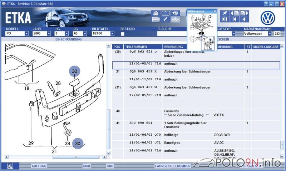Click the LexCom icon at bottom left

coord(10,166)
